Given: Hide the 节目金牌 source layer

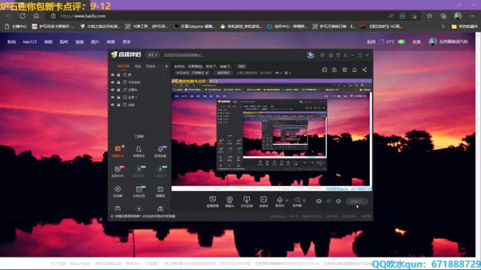Looking at the screenshot, I should point(112,82).
